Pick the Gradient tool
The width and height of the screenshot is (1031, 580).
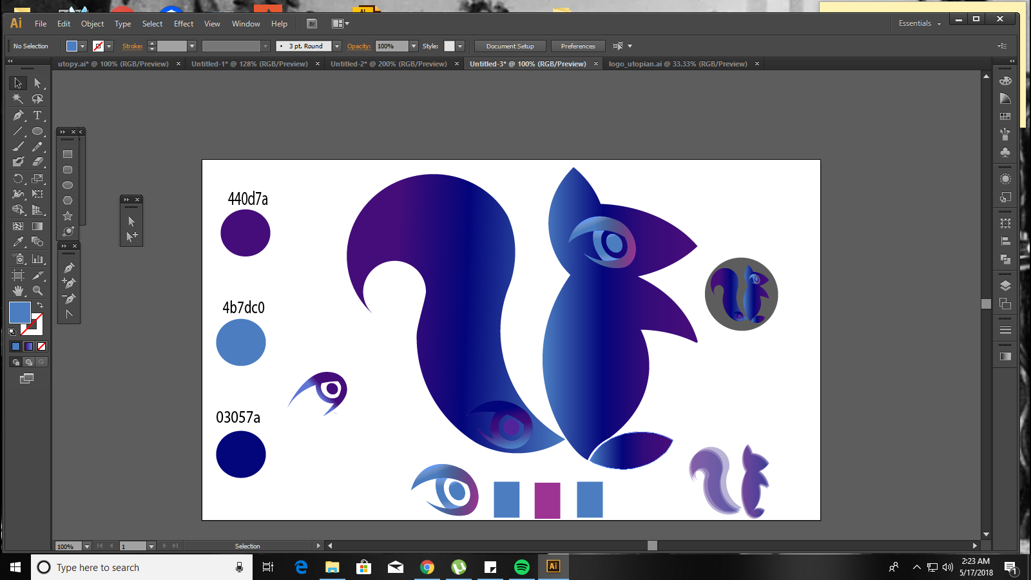(x=38, y=226)
